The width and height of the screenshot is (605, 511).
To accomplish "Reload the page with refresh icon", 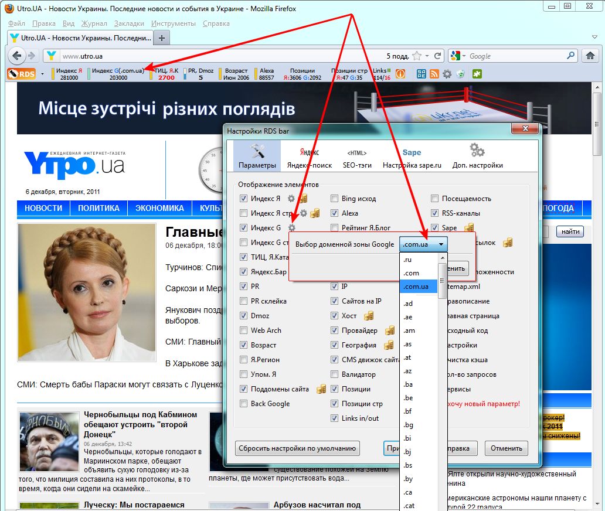I will click(x=437, y=56).
